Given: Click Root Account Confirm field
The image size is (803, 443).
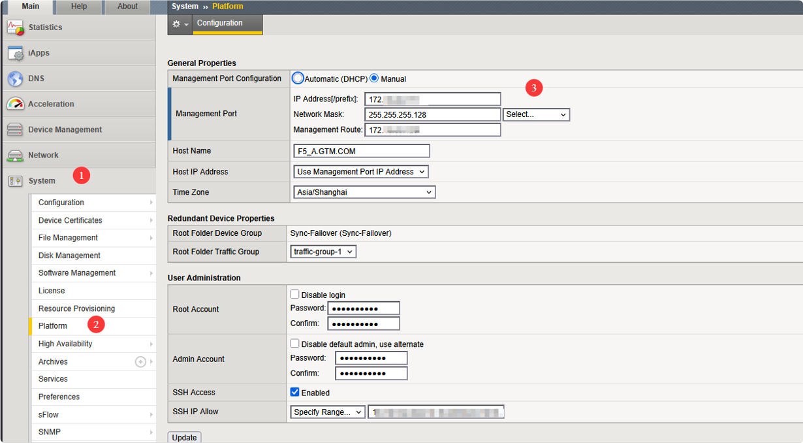Looking at the screenshot, I should click(364, 323).
